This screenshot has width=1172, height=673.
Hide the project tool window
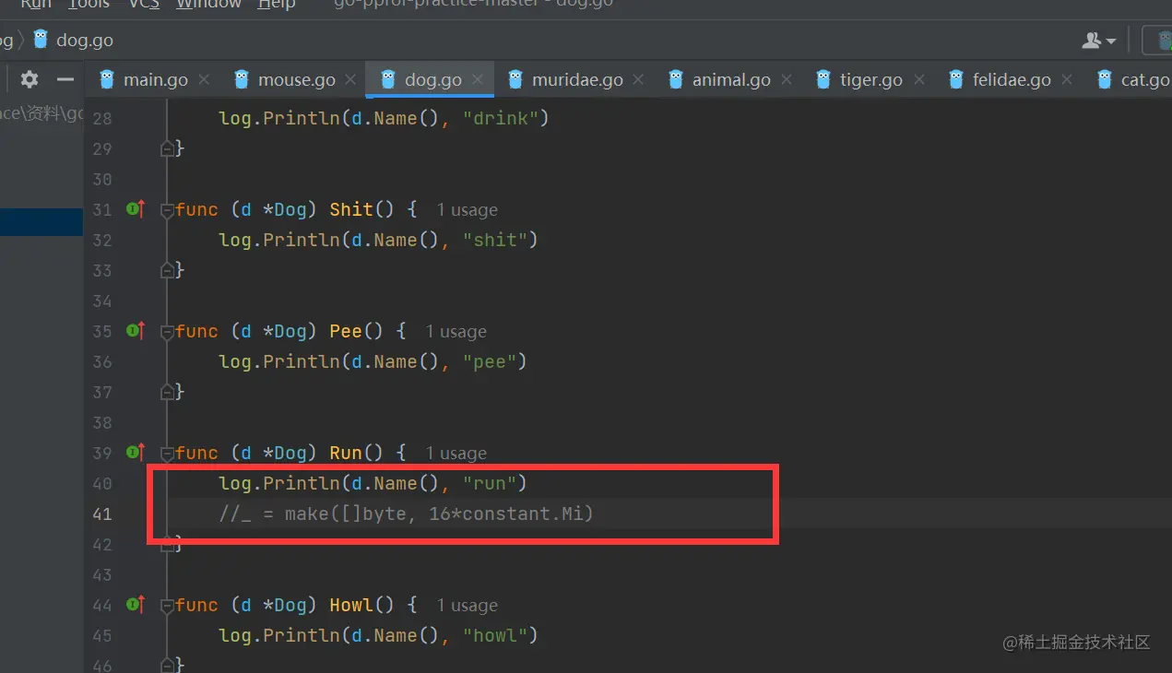65,79
